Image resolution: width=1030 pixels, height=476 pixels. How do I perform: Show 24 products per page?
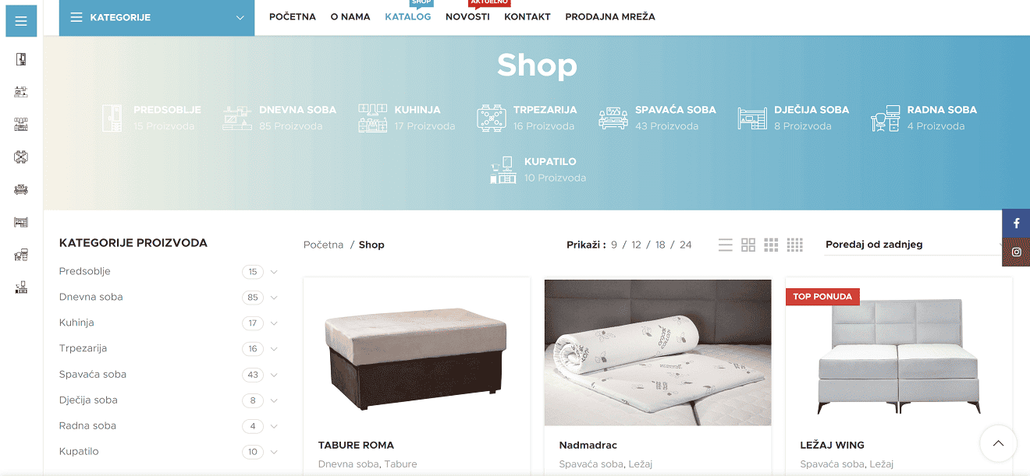[685, 245]
